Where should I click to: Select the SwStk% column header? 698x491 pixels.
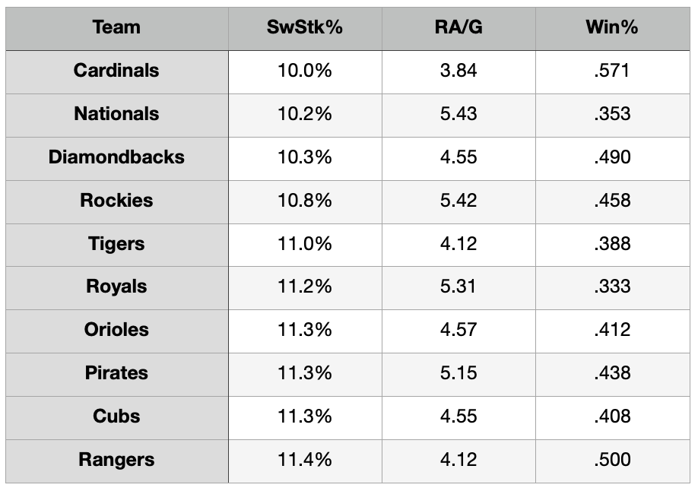305,28
